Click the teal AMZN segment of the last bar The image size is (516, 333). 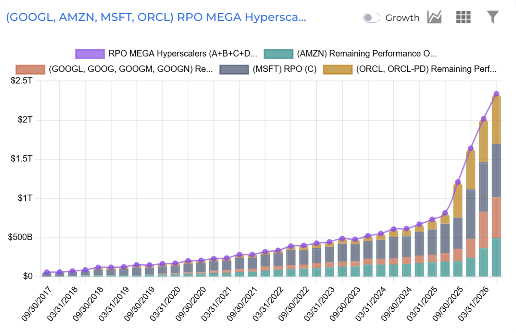click(496, 257)
